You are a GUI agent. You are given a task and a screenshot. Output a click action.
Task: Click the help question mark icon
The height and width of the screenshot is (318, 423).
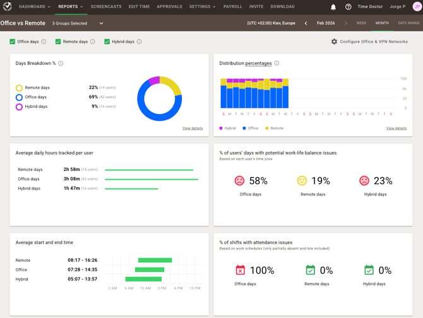coord(348,7)
